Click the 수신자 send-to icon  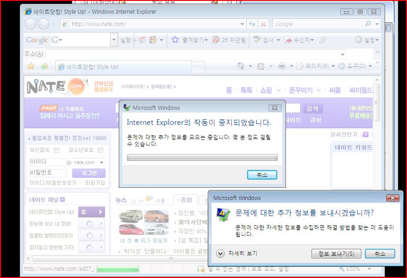click(x=288, y=40)
